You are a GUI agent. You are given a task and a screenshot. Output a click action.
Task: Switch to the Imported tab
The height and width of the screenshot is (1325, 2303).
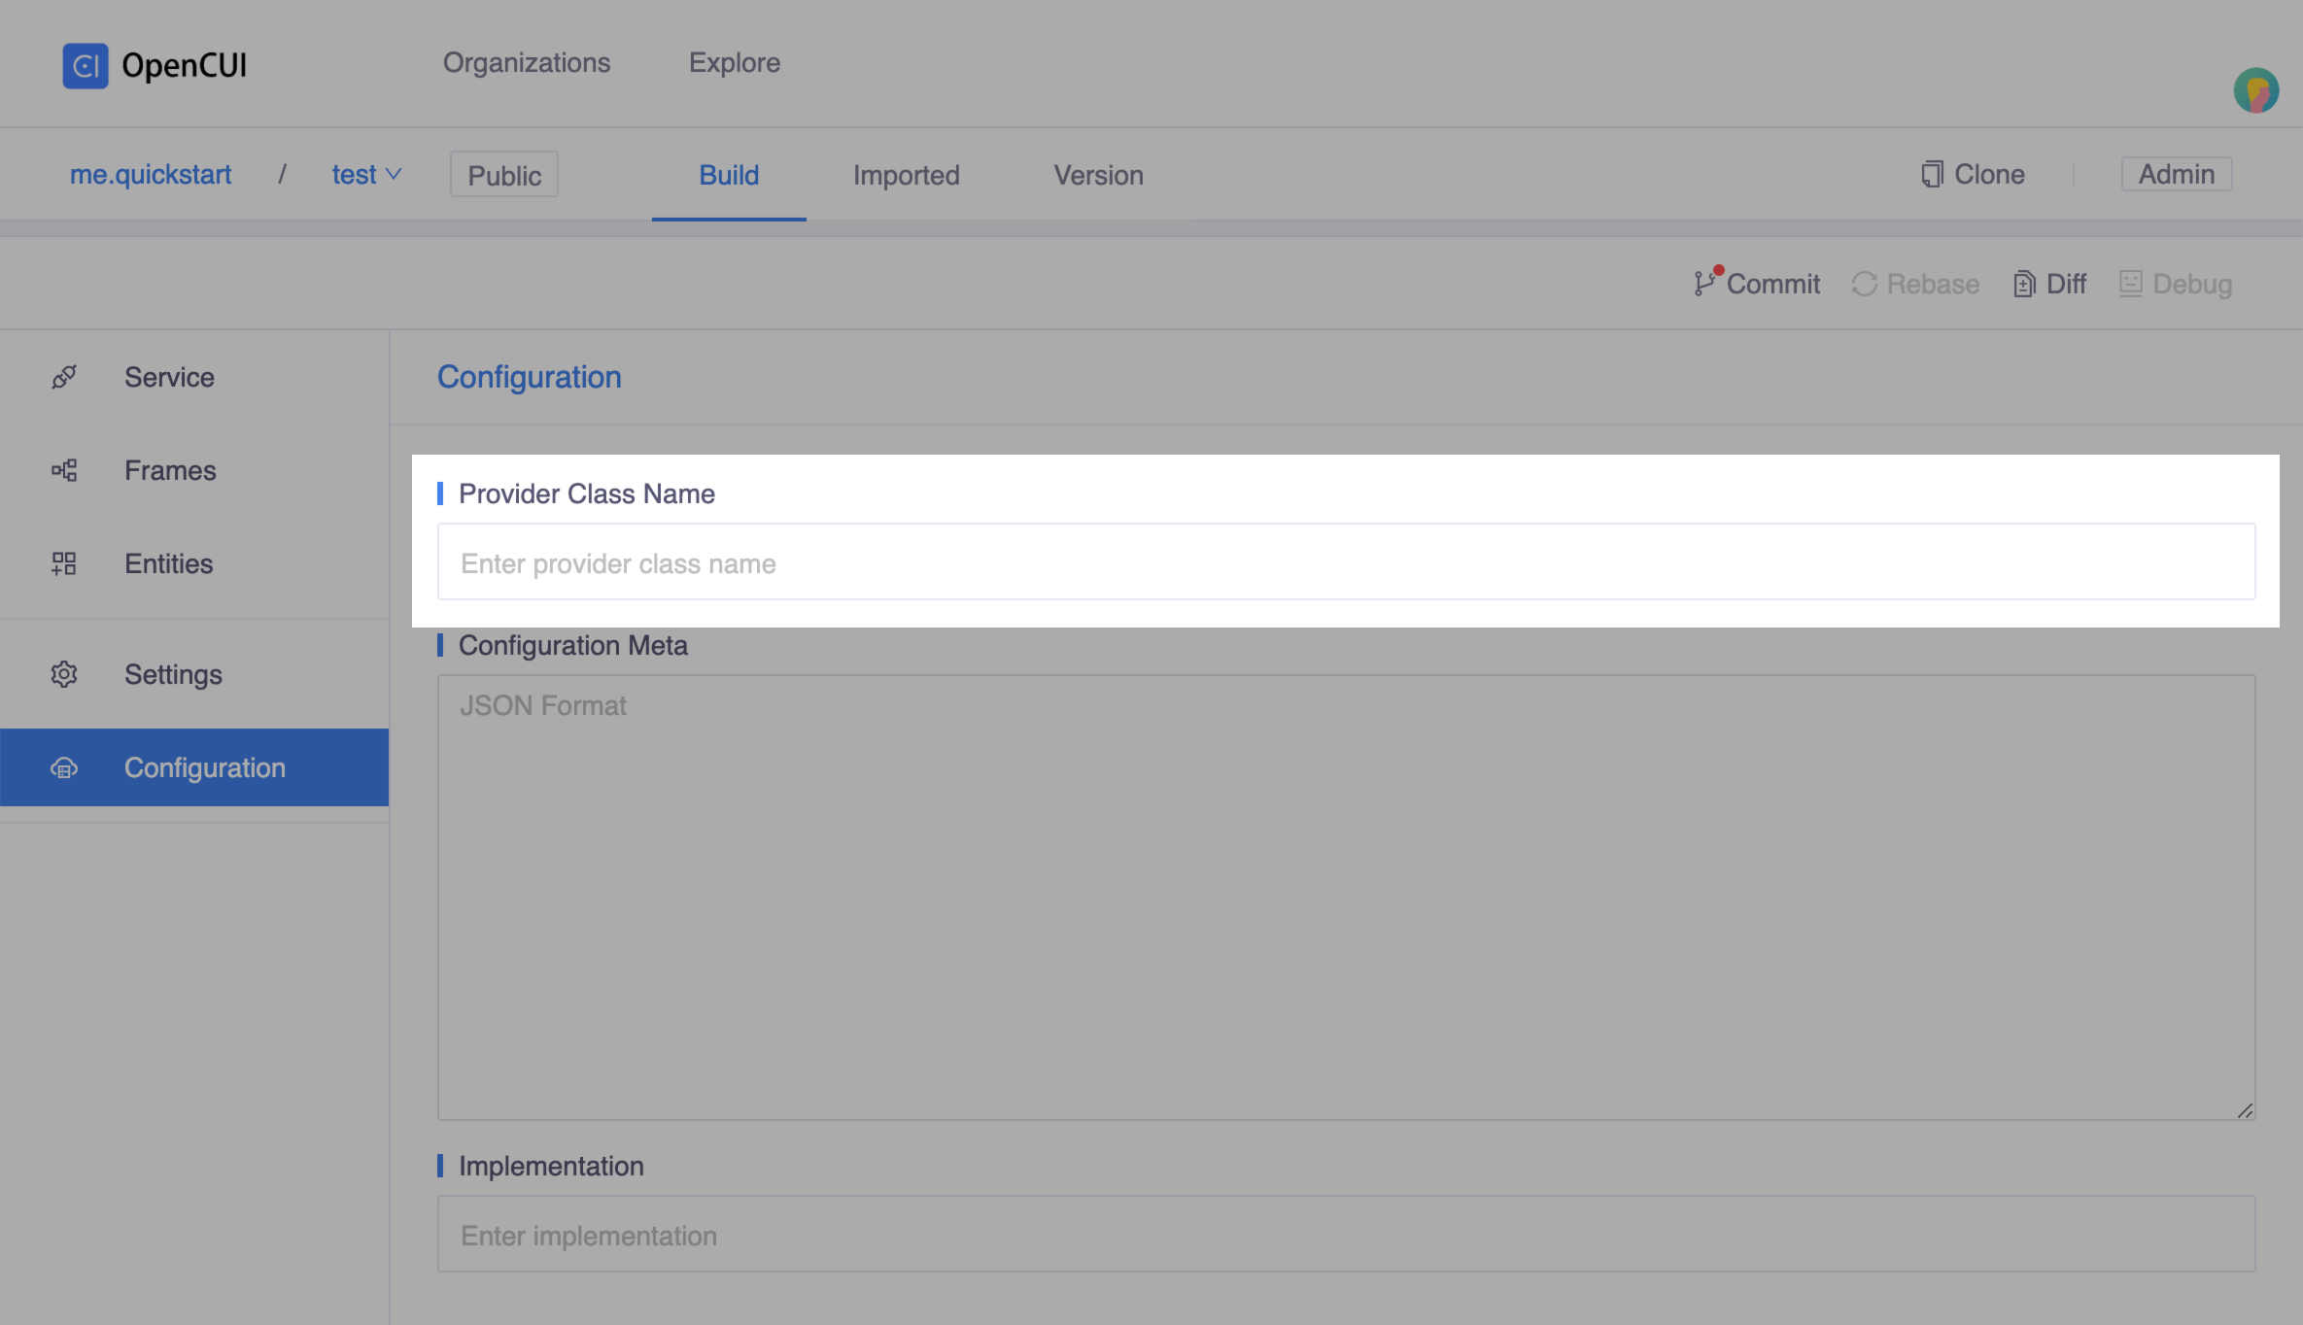pyautogui.click(x=905, y=176)
